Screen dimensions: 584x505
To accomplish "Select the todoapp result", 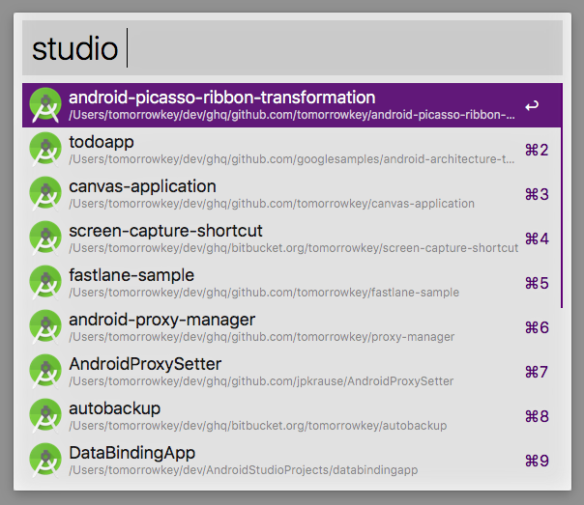I will click(x=102, y=142).
